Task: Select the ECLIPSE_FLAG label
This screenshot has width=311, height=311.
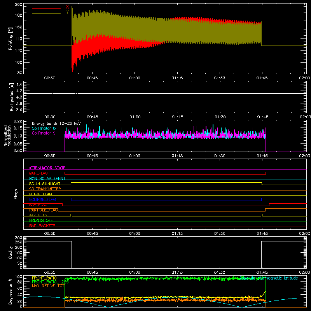Action: (x=42, y=199)
